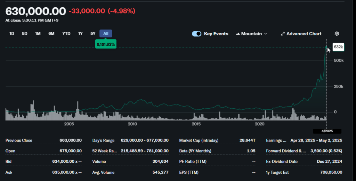
Task: Click the Mountain chart type icon
Action: (x=238, y=34)
